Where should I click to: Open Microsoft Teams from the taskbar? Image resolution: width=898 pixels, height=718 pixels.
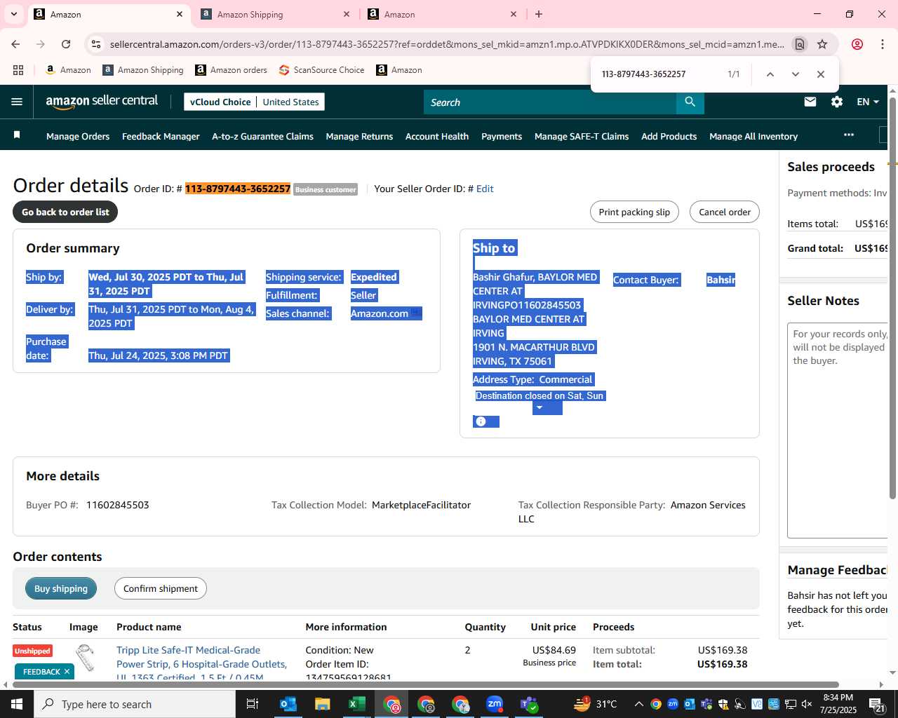pos(529,704)
